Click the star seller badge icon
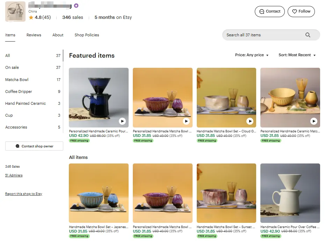The width and height of the screenshot is (332, 241). [76, 6]
